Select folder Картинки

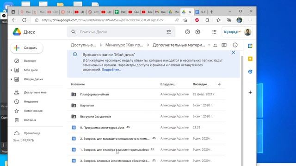(x=146, y=106)
